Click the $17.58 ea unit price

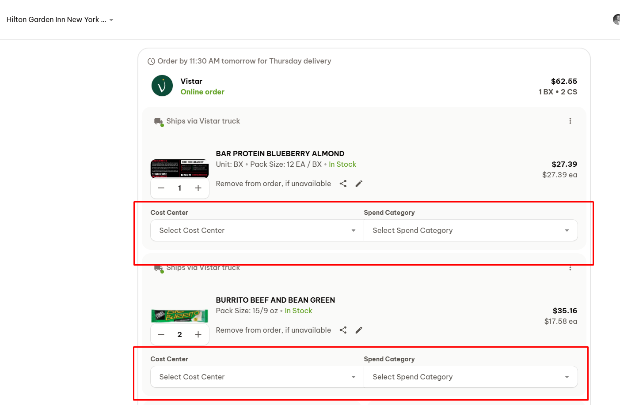tap(561, 321)
